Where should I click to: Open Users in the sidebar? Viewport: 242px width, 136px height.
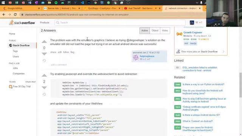click(16, 57)
